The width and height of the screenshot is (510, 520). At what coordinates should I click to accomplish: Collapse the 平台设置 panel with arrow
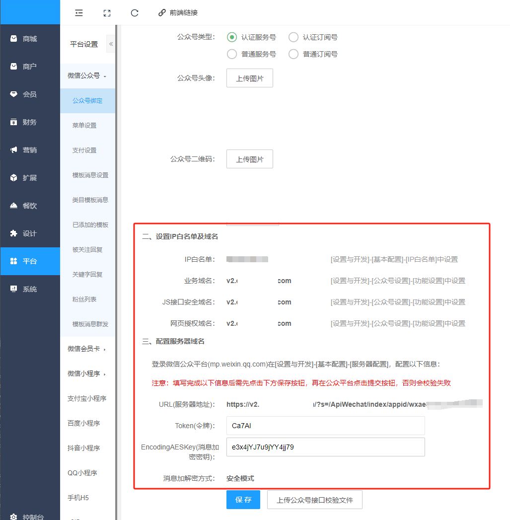pos(111,44)
